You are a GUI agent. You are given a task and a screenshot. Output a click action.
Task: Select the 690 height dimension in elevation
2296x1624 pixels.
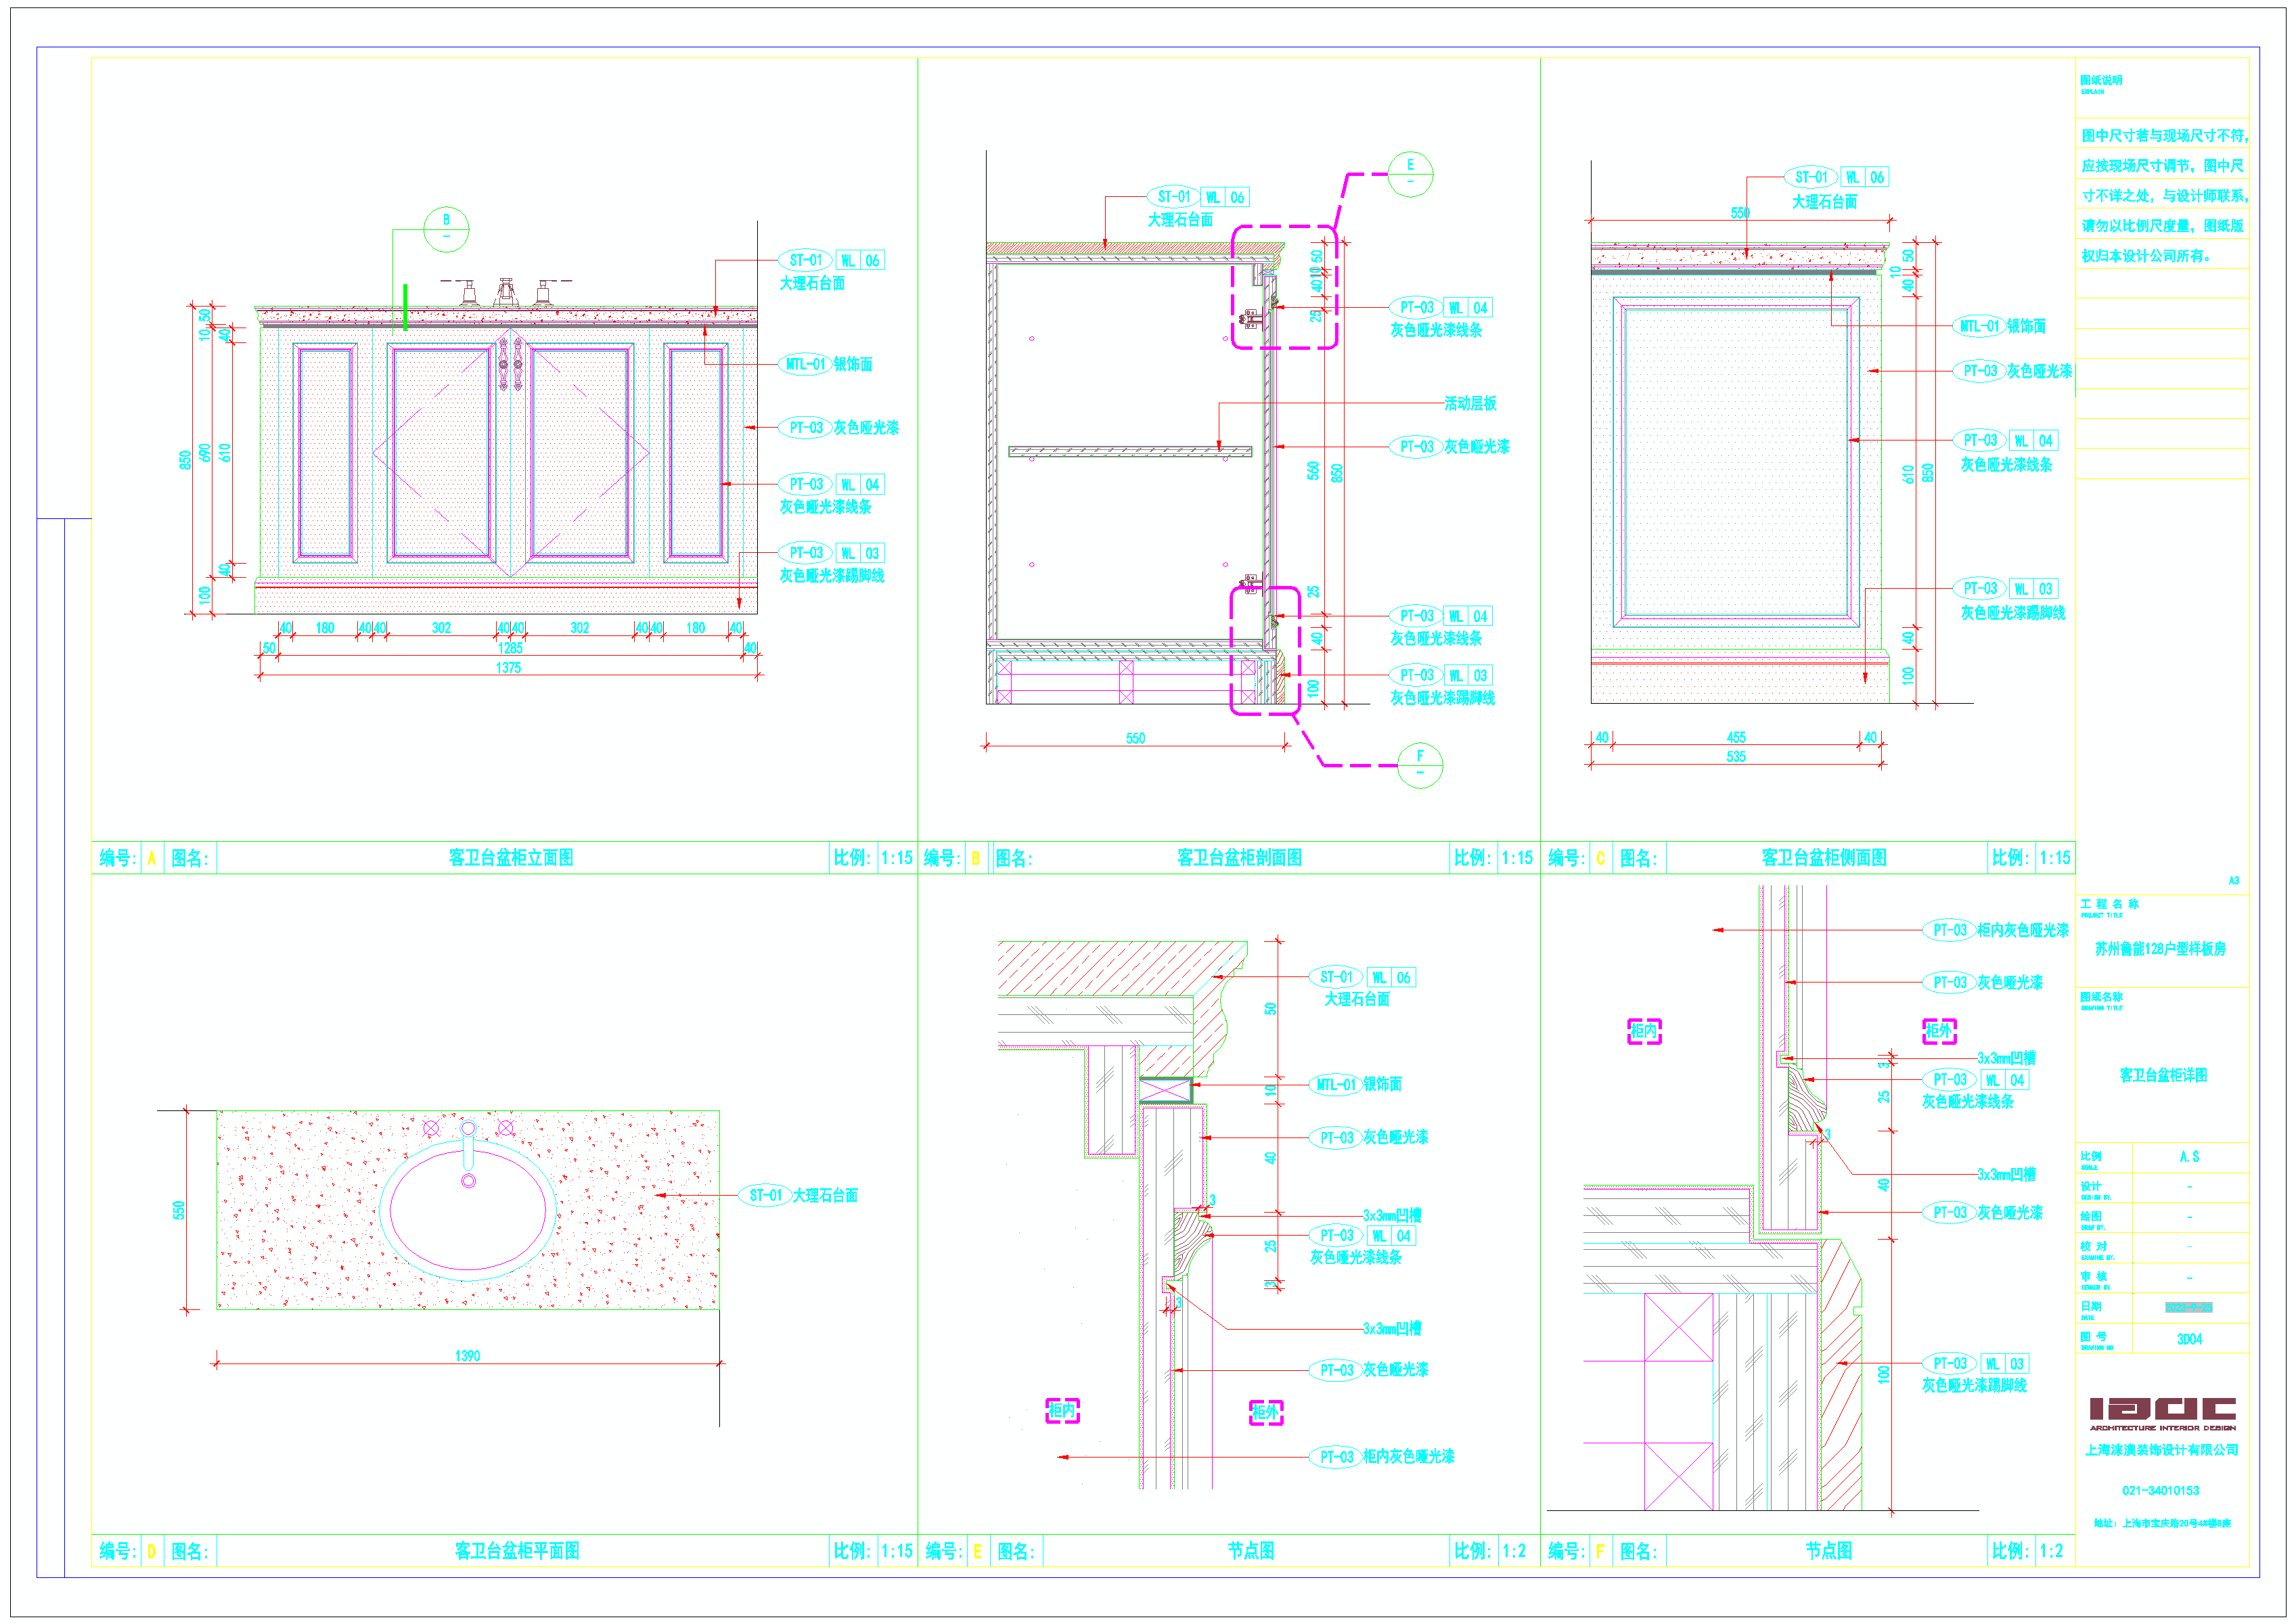205,452
